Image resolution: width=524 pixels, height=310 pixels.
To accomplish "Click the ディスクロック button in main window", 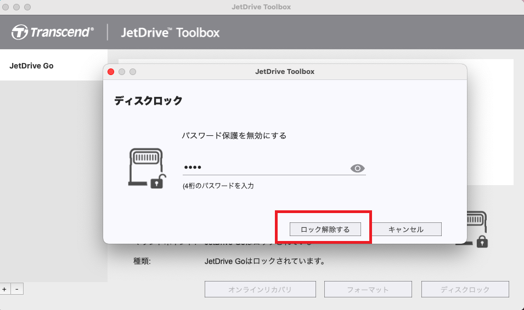I will [x=465, y=289].
